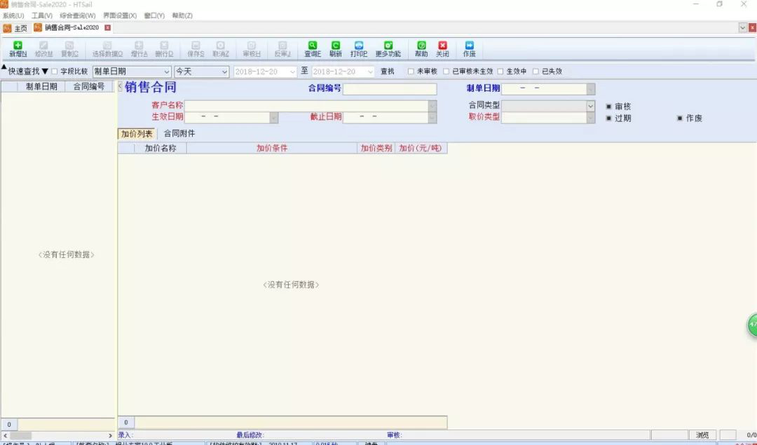The height and width of the screenshot is (445, 757).
Task: Click the 帮助 (Help) toolbar icon
Action: pos(421,49)
